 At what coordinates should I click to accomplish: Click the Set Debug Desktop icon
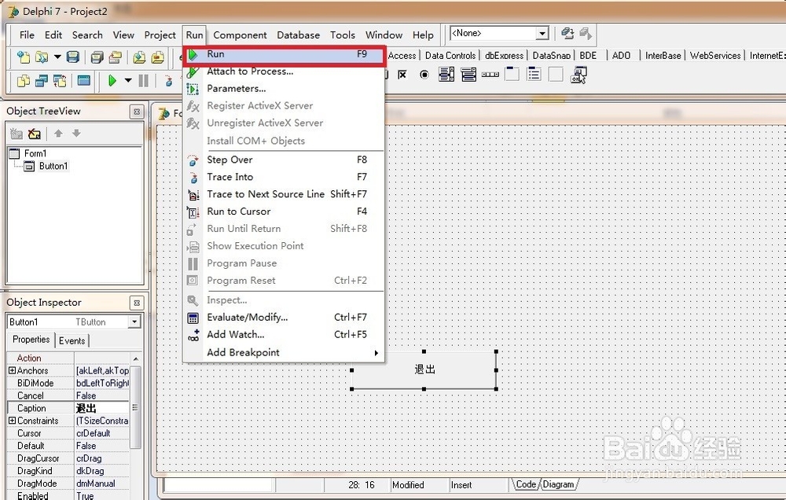[x=585, y=34]
